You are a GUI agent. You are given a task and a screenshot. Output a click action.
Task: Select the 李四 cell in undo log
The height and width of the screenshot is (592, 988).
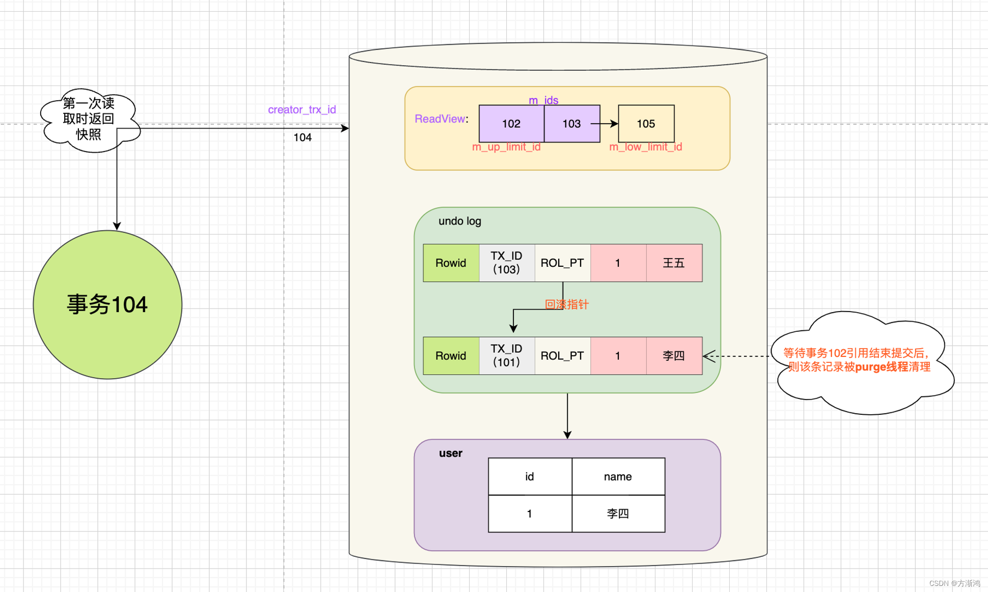point(674,356)
